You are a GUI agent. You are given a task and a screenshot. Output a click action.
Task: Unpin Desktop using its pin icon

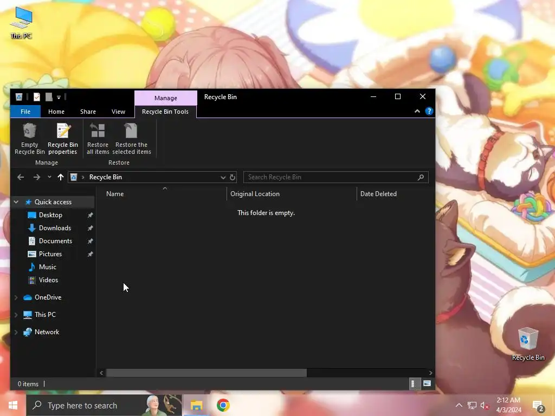91,215
